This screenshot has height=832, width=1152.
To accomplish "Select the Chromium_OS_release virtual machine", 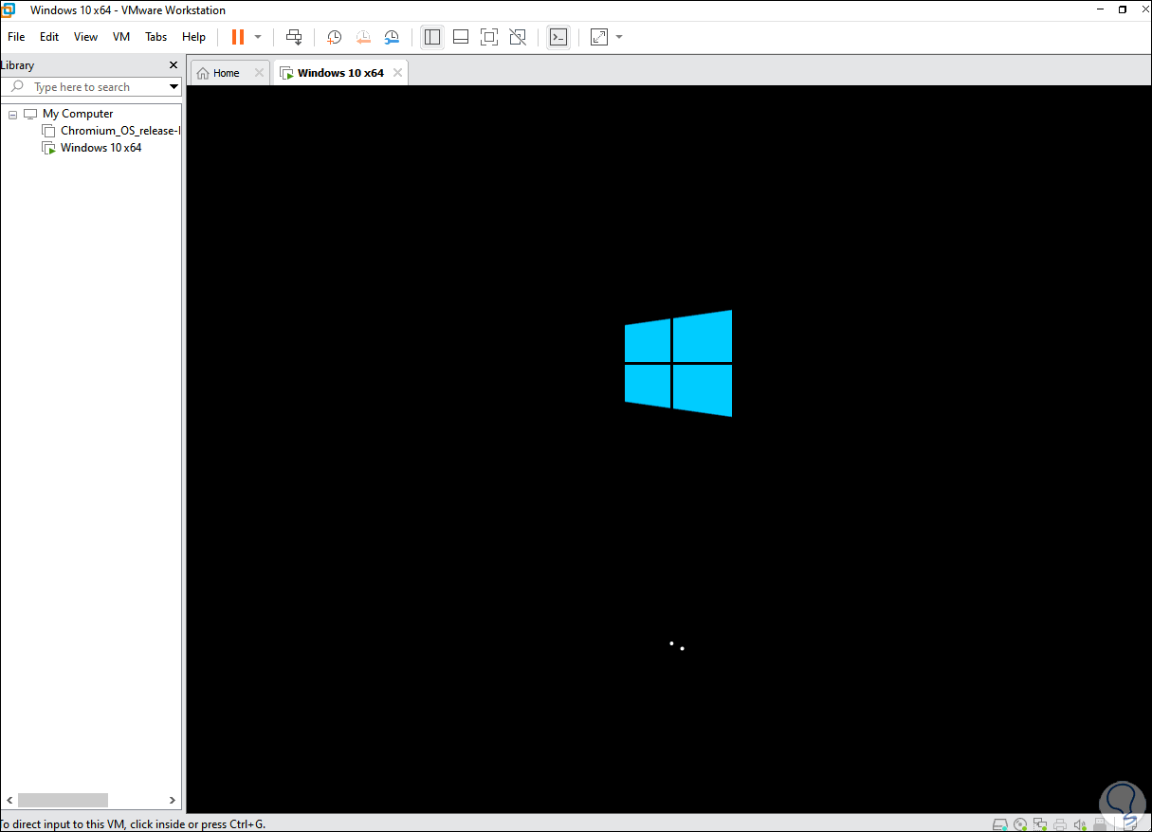I will (x=119, y=131).
